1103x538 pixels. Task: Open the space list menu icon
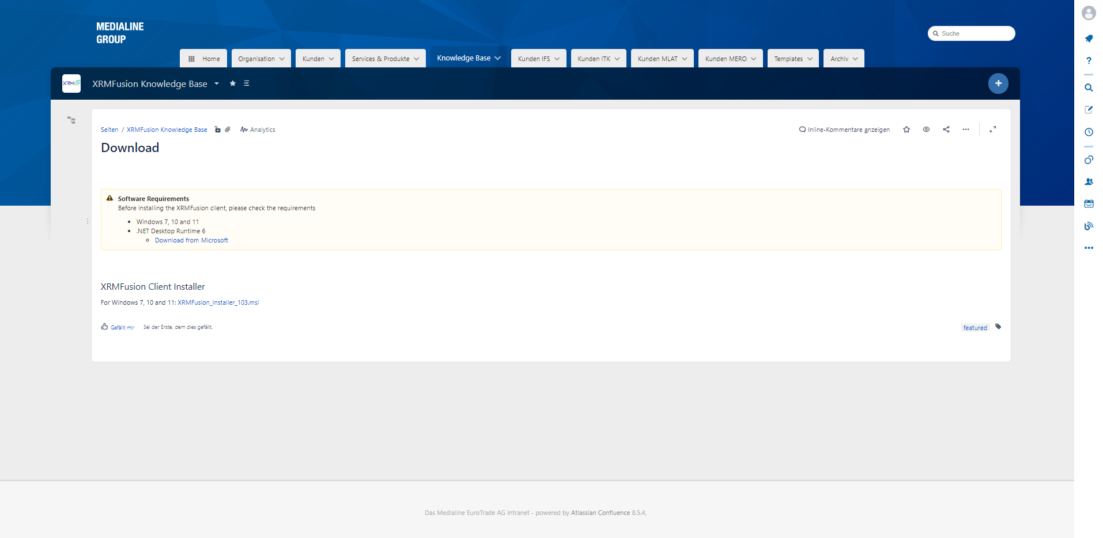247,84
